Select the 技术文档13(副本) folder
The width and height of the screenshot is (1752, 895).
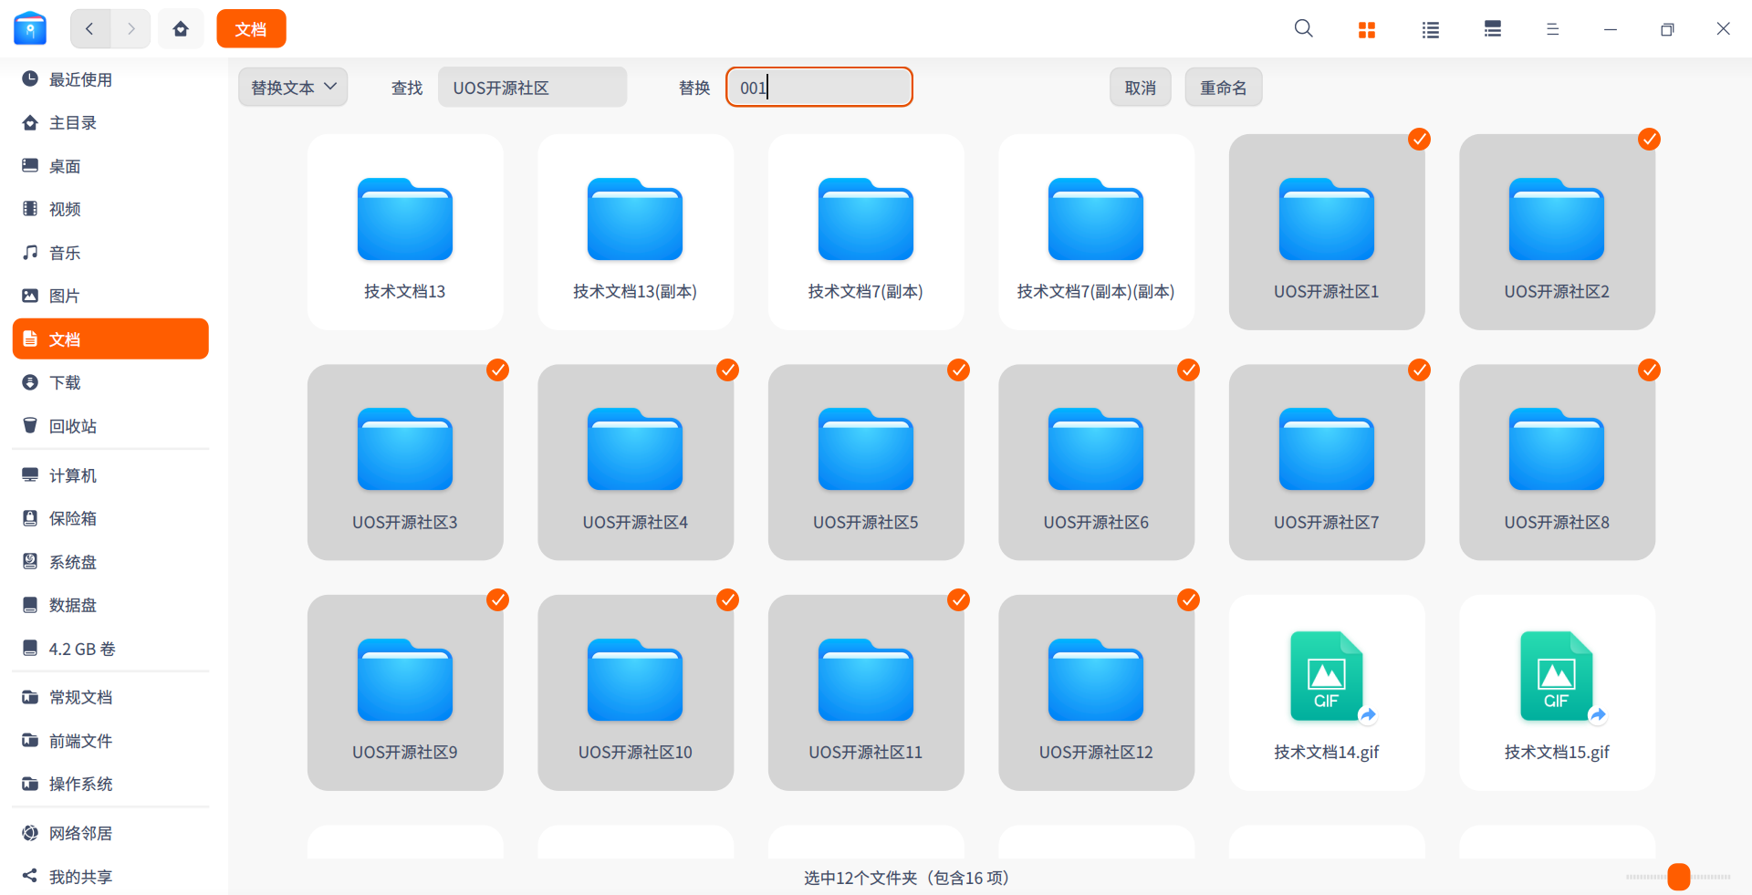[635, 232]
